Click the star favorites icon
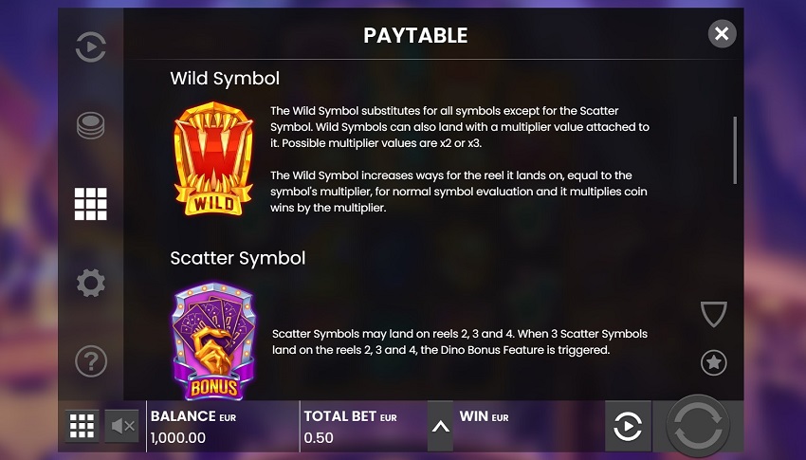This screenshot has height=460, width=806. (x=713, y=362)
